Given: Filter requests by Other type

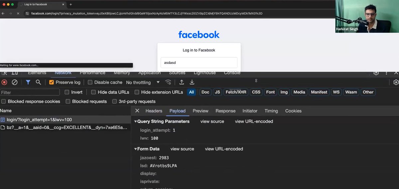Looking at the screenshot, I should pos(368,92).
